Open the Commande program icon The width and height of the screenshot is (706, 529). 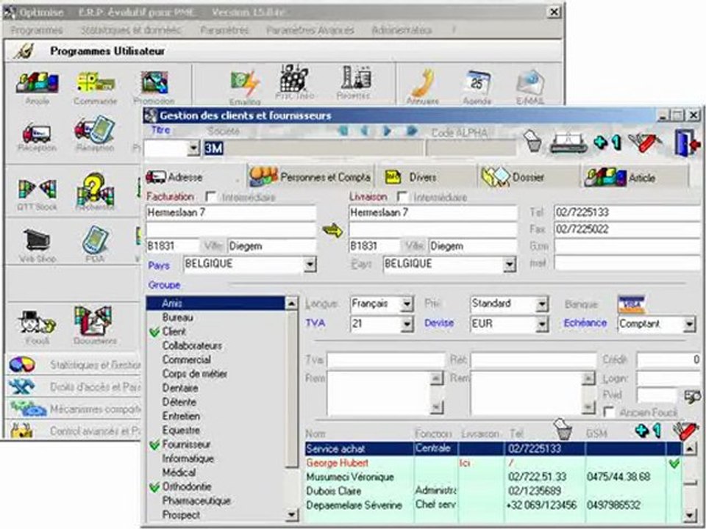tap(96, 83)
